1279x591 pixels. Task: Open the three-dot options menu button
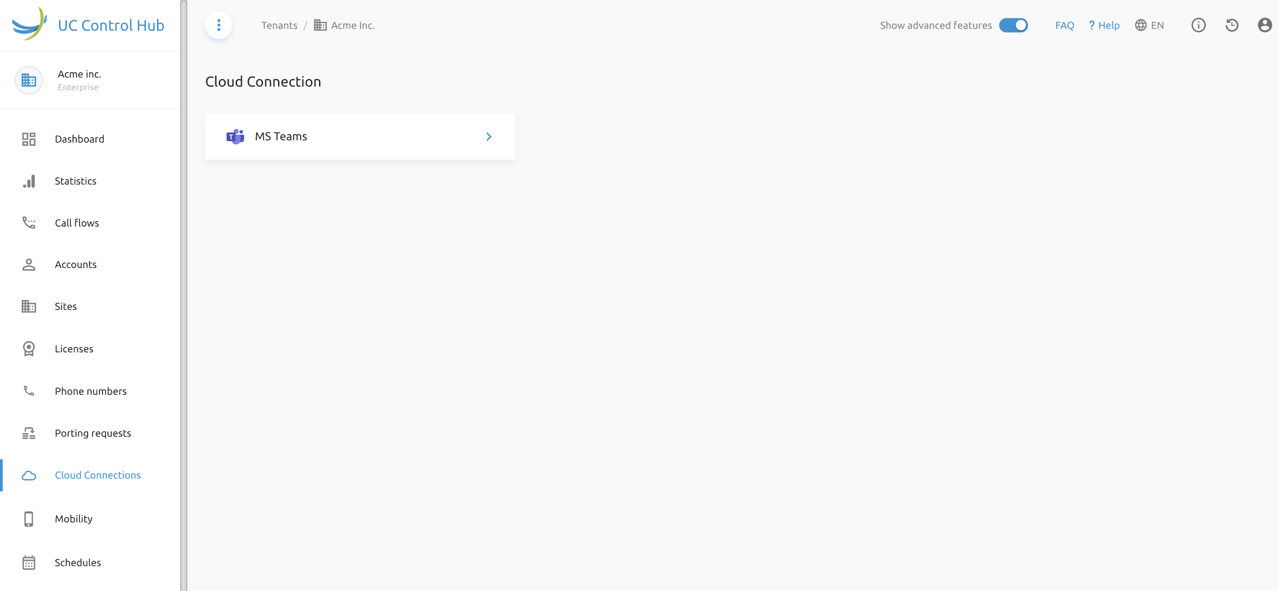(218, 25)
